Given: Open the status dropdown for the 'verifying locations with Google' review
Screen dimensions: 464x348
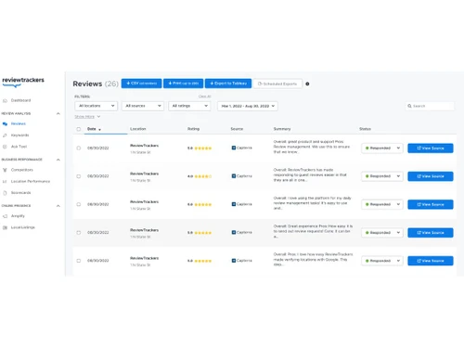Looking at the screenshot, I should click(x=382, y=261).
